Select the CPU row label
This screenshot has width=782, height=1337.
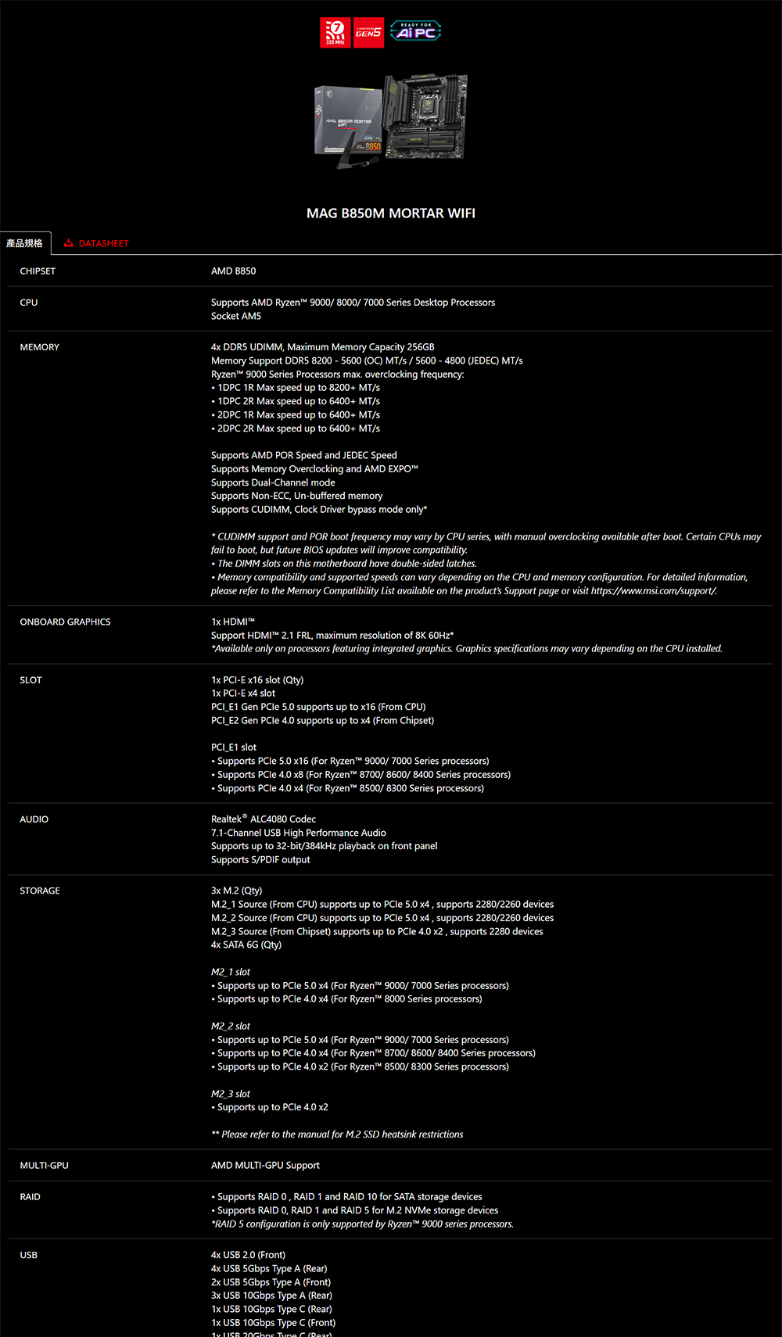pyautogui.click(x=29, y=303)
